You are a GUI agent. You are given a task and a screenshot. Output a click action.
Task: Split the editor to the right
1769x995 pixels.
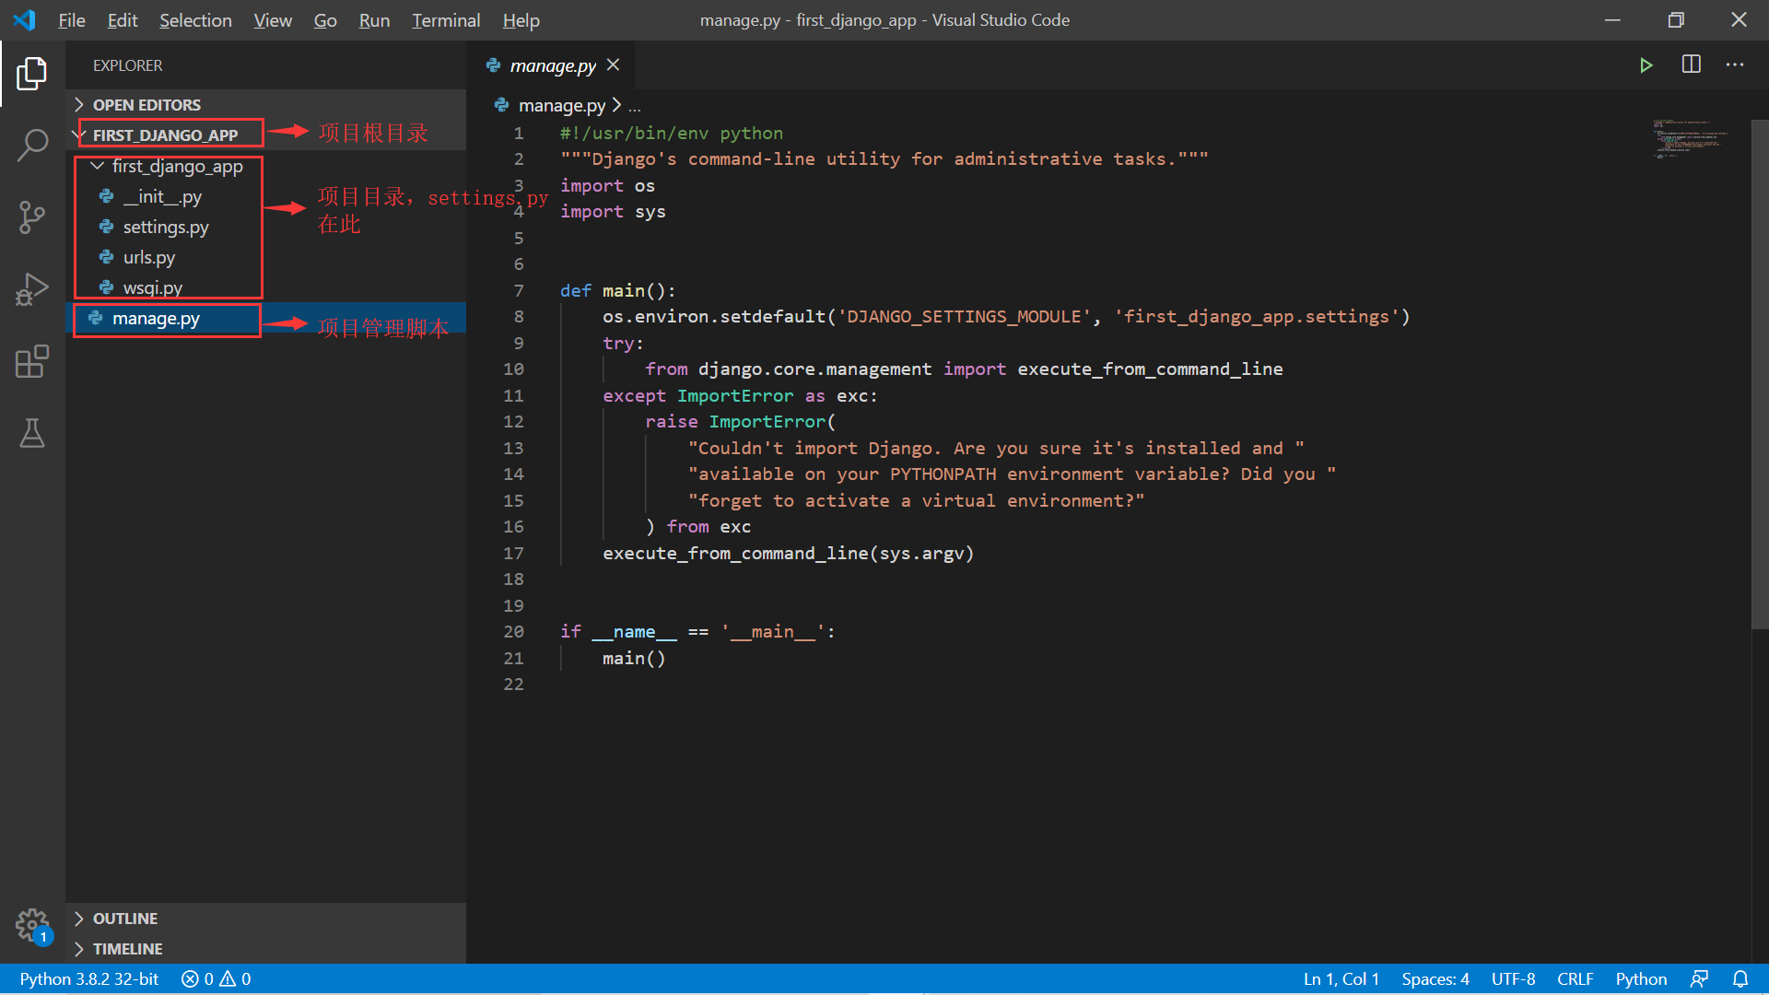tap(1691, 64)
